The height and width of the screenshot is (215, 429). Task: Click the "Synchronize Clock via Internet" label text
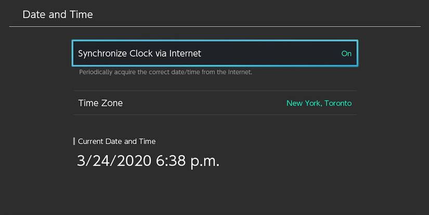tap(139, 53)
